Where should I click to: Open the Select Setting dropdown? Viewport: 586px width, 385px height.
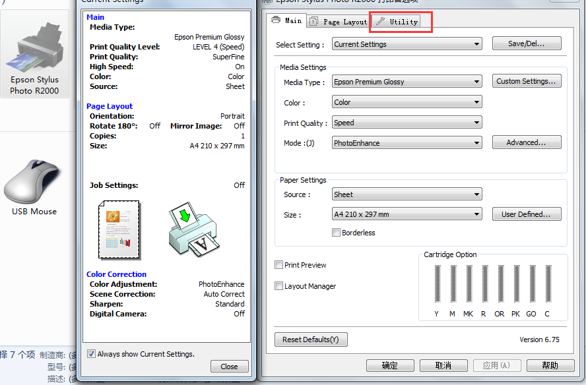(x=407, y=44)
